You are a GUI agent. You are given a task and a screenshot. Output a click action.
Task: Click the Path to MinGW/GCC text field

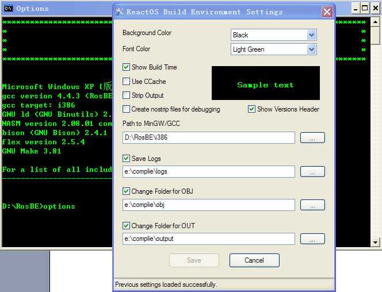208,137
